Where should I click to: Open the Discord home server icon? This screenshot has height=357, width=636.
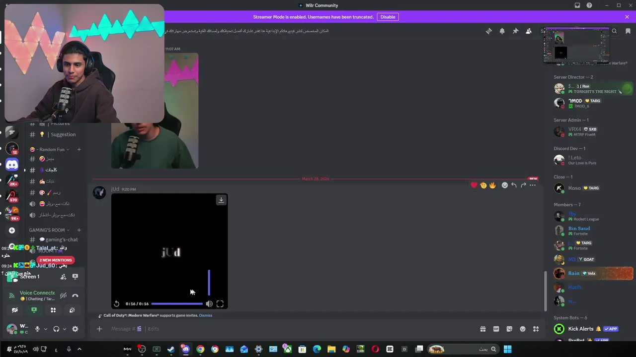tap(12, 165)
